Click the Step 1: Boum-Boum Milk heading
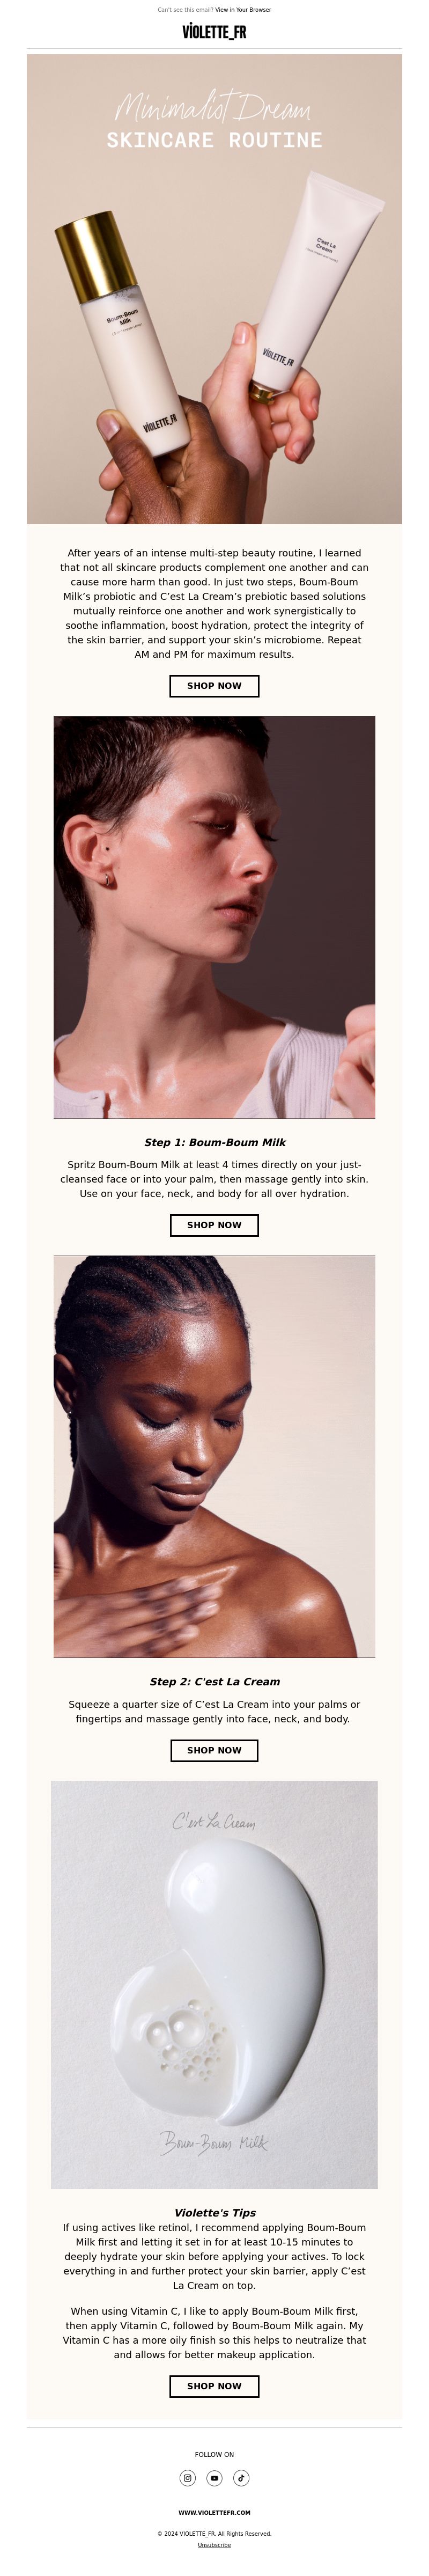This screenshot has width=429, height=2576. click(214, 1142)
